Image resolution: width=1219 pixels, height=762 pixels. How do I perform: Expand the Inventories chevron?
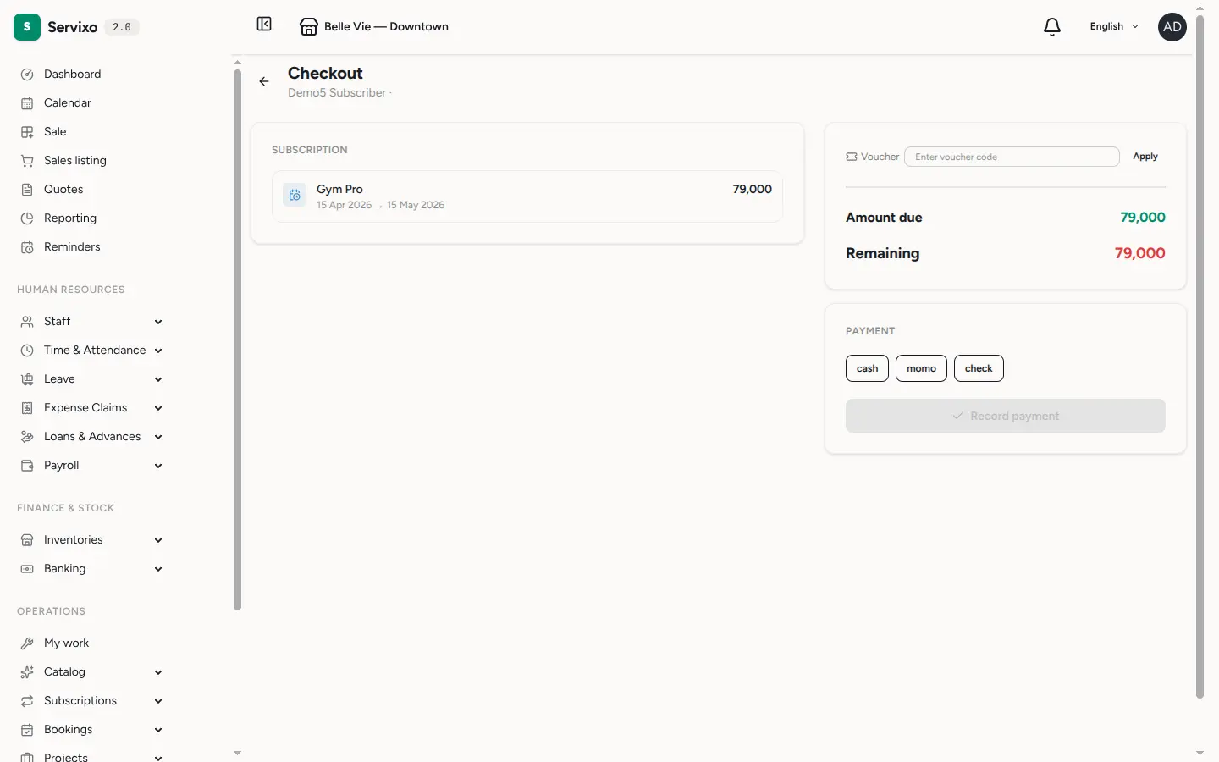158,540
